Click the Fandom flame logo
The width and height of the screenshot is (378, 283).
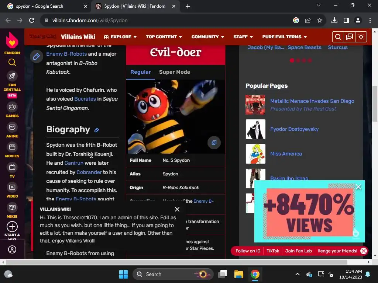12,40
